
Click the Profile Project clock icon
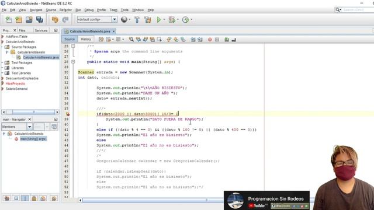tap(185, 19)
